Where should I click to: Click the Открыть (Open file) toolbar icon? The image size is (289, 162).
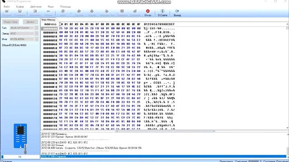[x=7, y=11]
